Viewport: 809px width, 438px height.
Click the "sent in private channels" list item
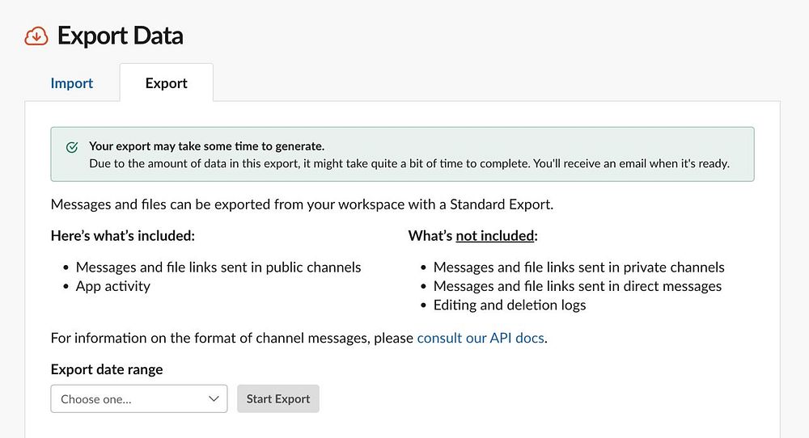coord(578,267)
